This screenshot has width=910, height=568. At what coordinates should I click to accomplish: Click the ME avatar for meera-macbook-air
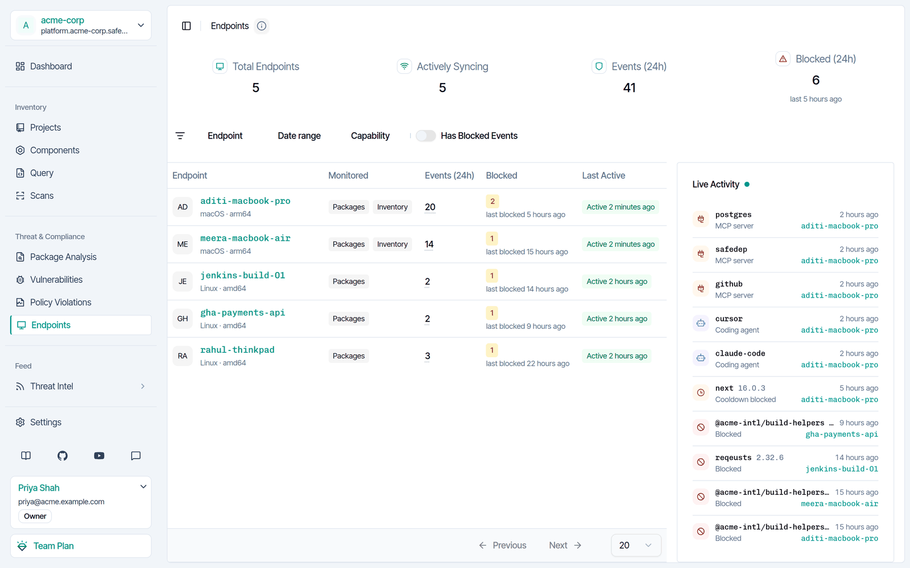click(x=183, y=244)
